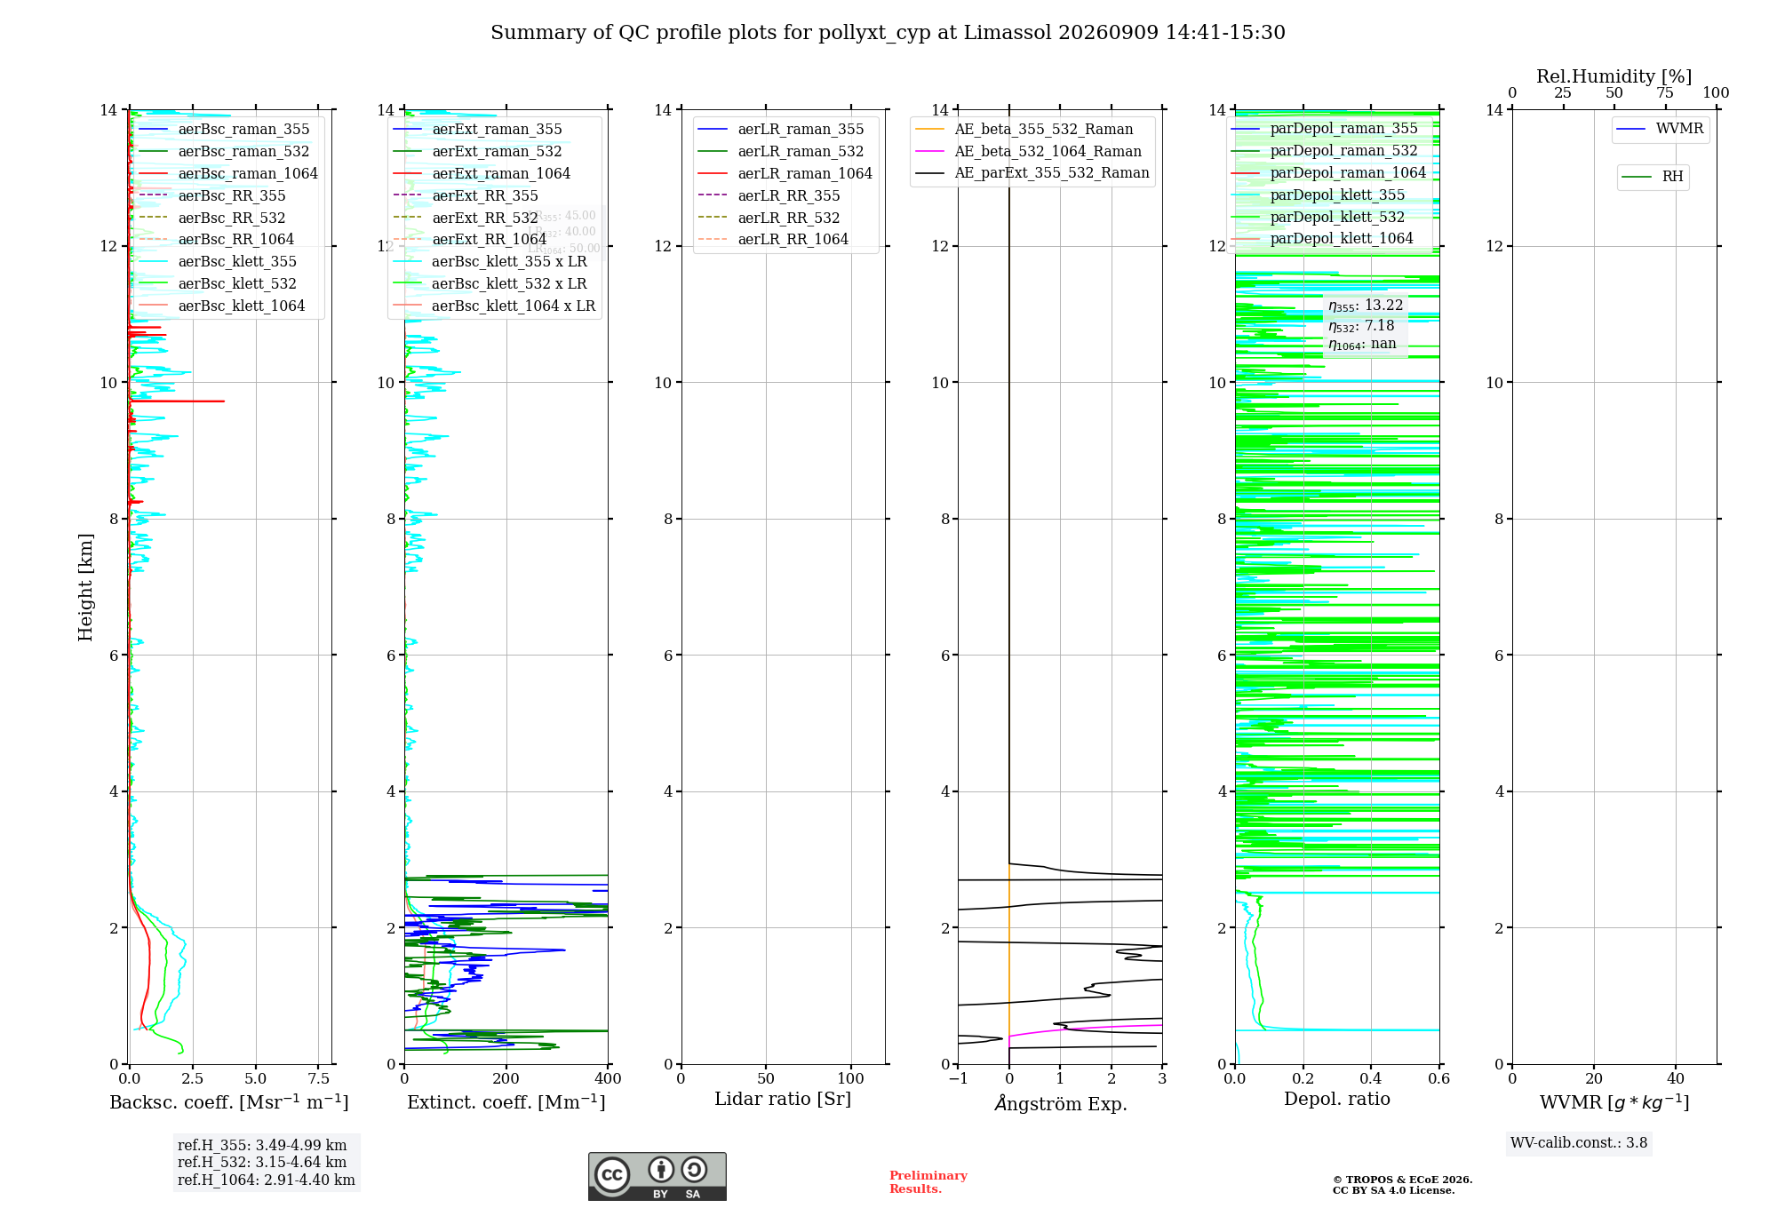Viewport: 1777px width, 1208px height.
Task: Click the Creative Commons BY-SA license badge
Action: 657,1176
